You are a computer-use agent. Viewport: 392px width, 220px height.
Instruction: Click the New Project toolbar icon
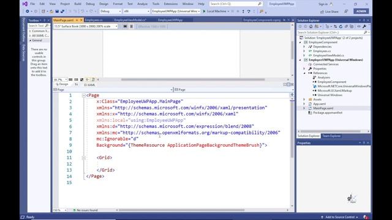pos(43,12)
